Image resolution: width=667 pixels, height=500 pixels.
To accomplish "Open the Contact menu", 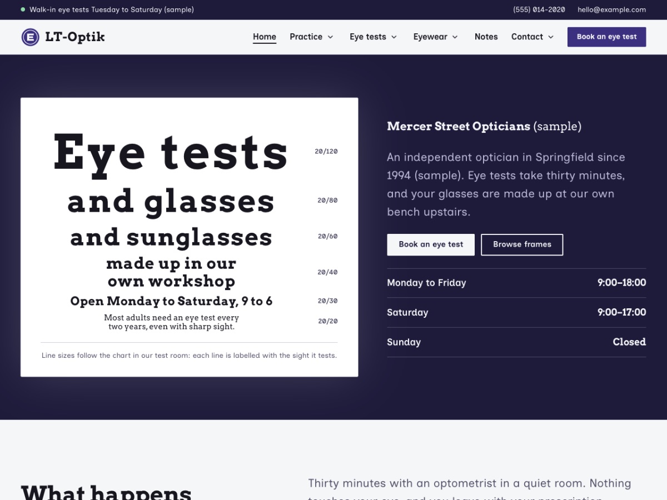I will coord(527,37).
